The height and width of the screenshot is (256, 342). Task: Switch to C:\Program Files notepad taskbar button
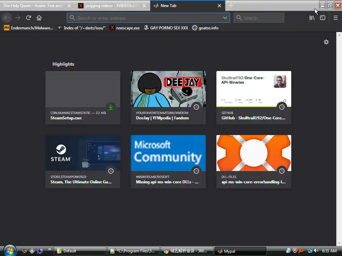pyautogui.click(x=134, y=251)
